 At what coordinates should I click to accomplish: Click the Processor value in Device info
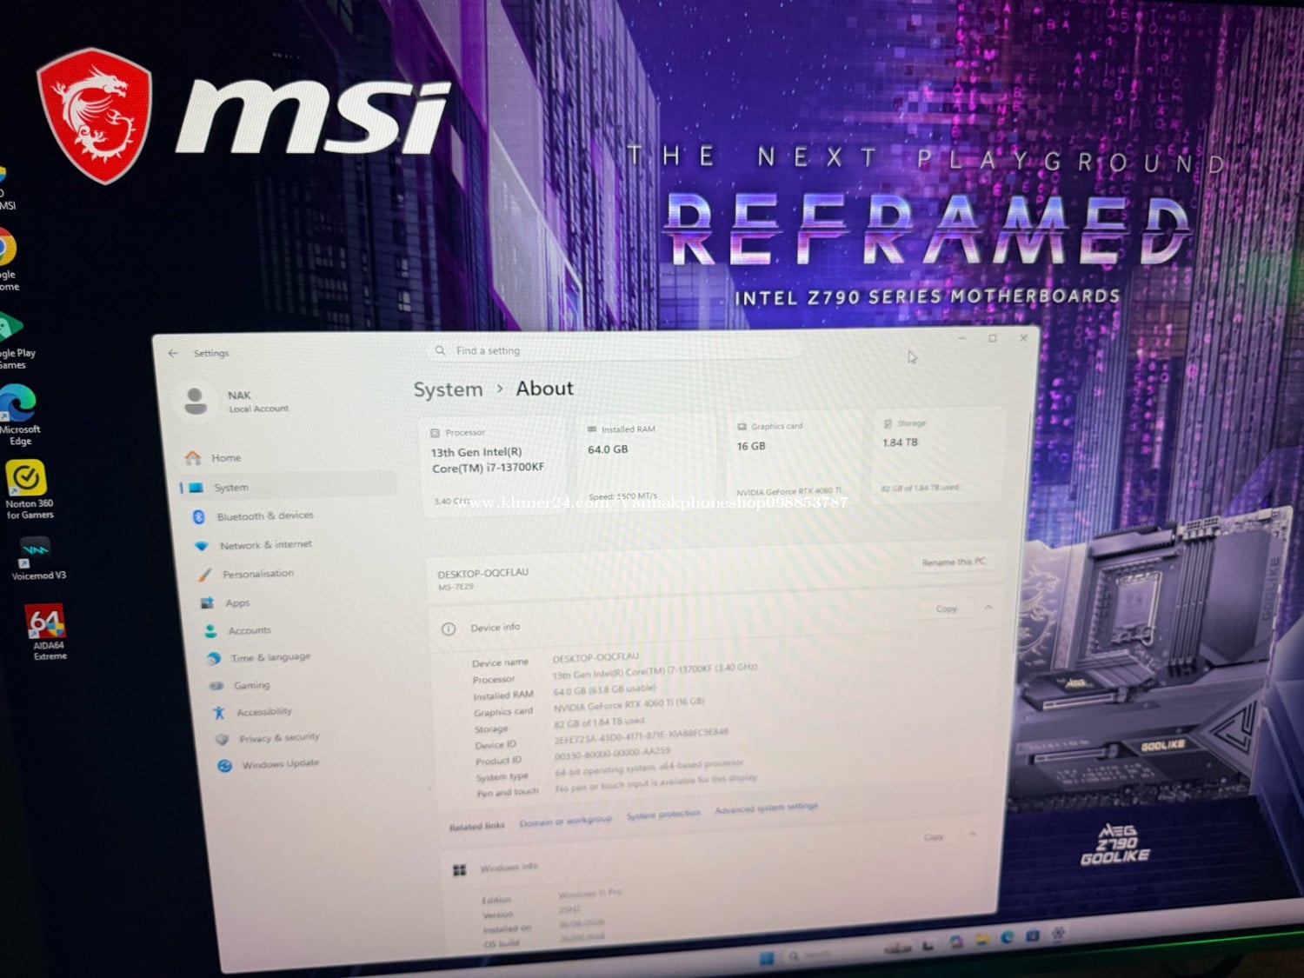click(655, 671)
